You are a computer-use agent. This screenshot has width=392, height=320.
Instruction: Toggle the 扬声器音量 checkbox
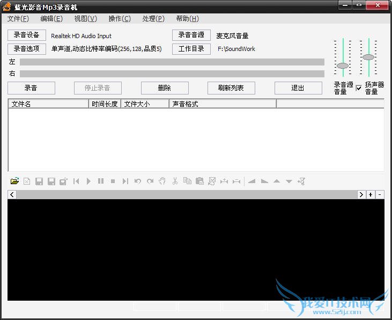tap(359, 88)
